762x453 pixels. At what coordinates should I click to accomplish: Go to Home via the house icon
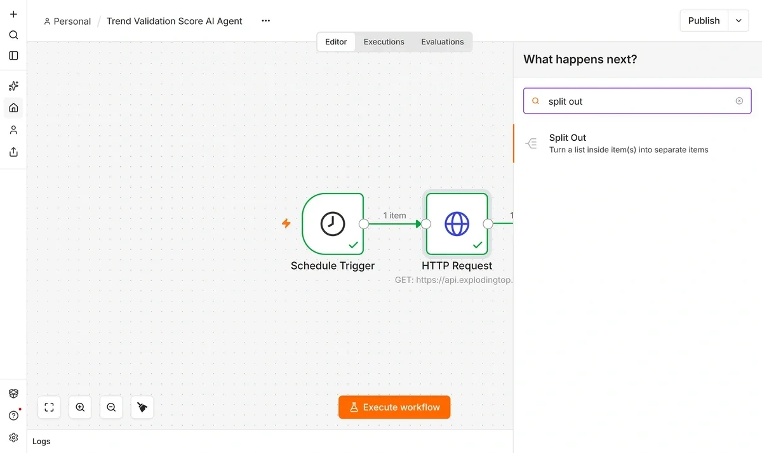13,108
